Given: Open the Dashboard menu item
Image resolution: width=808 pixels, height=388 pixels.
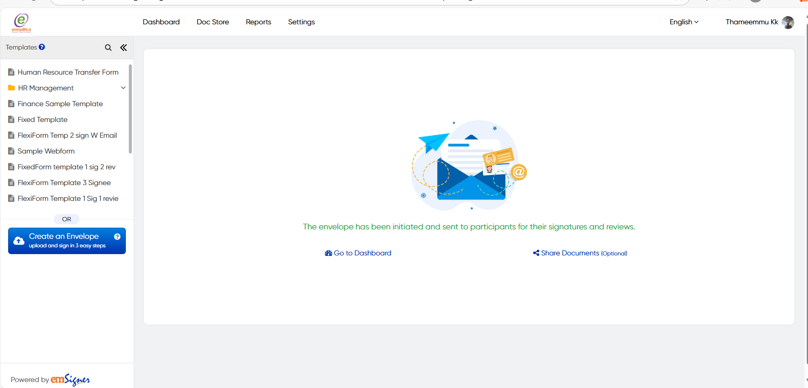Looking at the screenshot, I should point(161,22).
